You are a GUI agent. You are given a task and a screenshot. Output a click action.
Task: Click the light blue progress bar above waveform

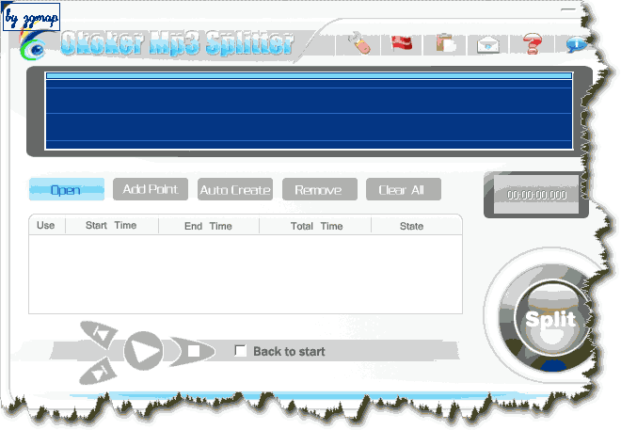(x=310, y=75)
